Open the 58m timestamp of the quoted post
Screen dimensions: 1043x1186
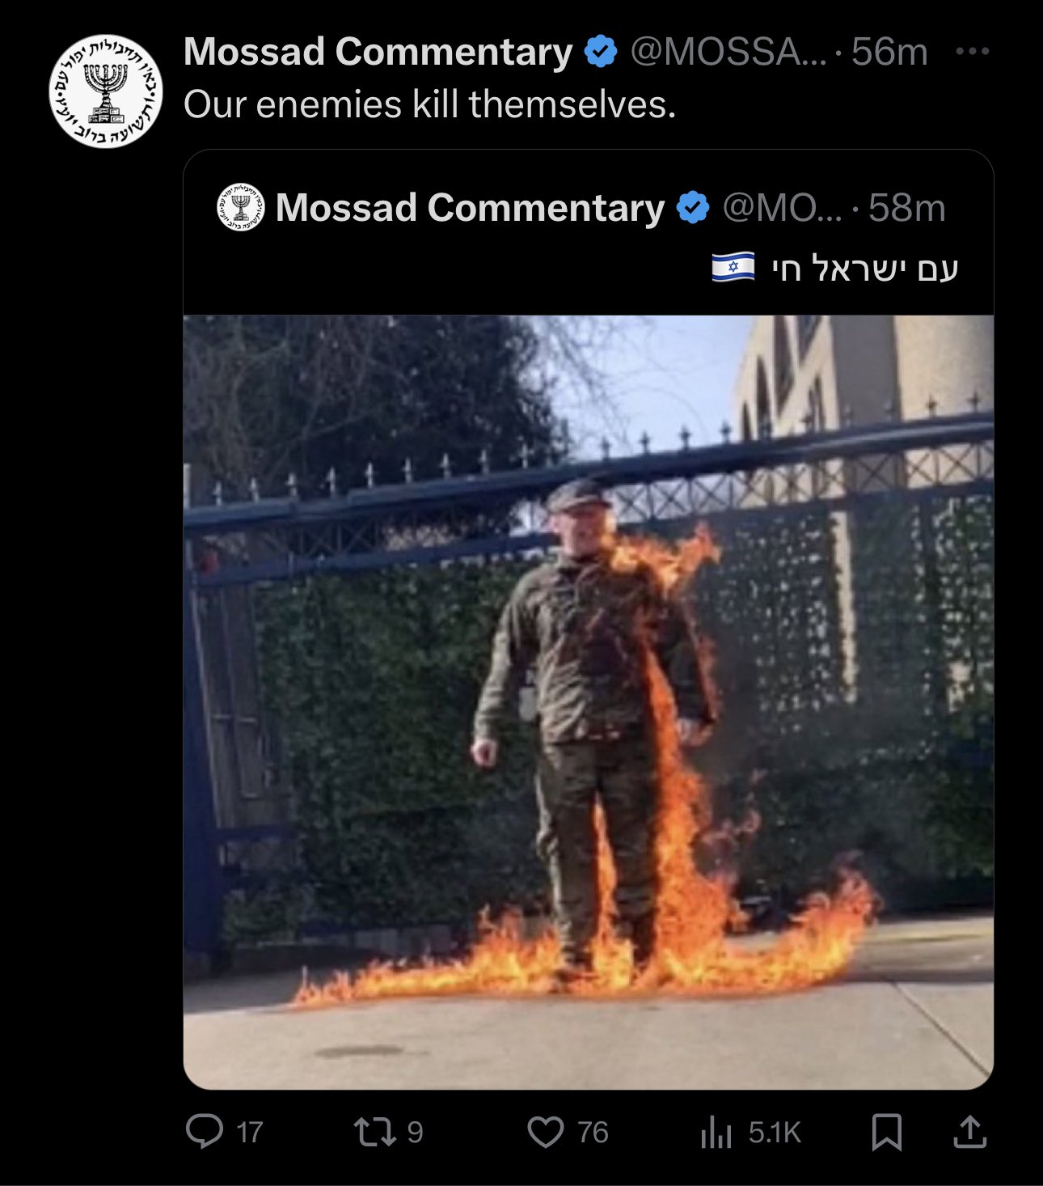pos(907,208)
